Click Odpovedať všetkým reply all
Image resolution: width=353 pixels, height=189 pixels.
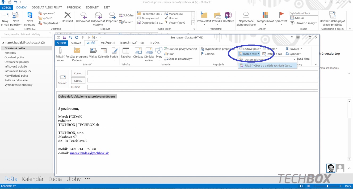98,19
